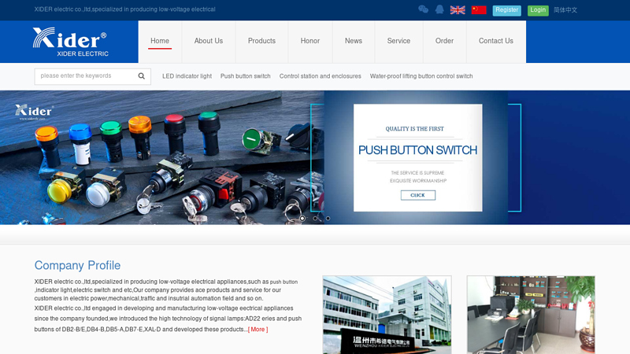630x354 pixels.
Task: Click the Login button
Action: (538, 10)
